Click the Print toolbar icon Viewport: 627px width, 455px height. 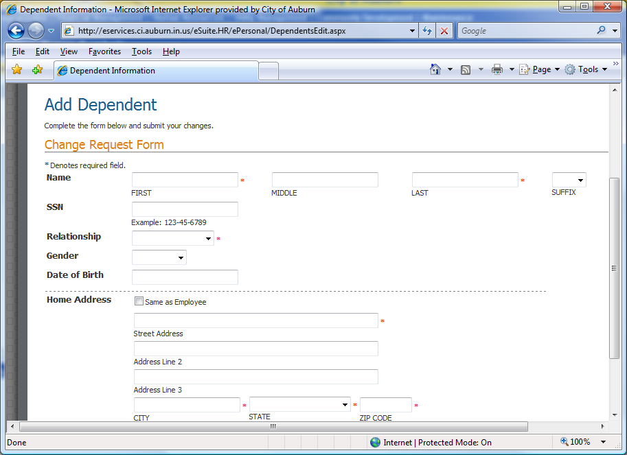497,69
